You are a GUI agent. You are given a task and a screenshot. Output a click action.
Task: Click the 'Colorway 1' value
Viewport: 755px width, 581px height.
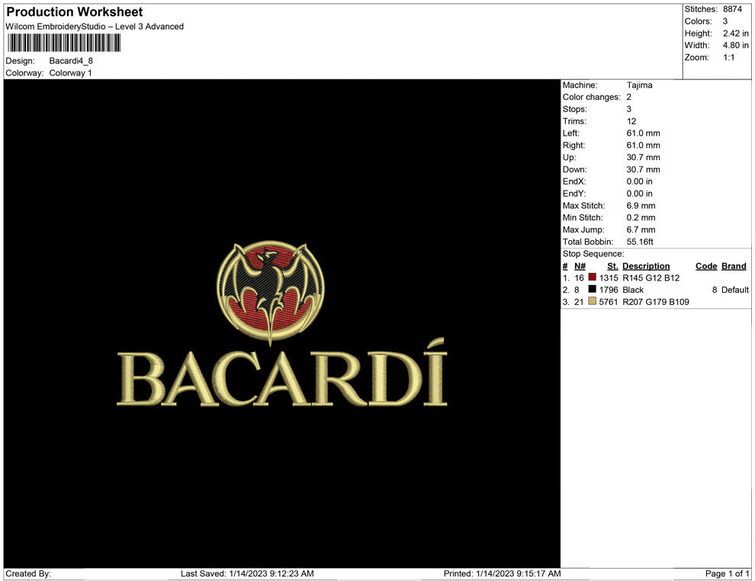coord(70,73)
